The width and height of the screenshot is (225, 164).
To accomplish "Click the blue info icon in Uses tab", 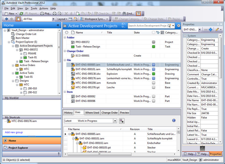I will pos(174,120).
